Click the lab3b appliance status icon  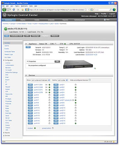tap(6, 29)
